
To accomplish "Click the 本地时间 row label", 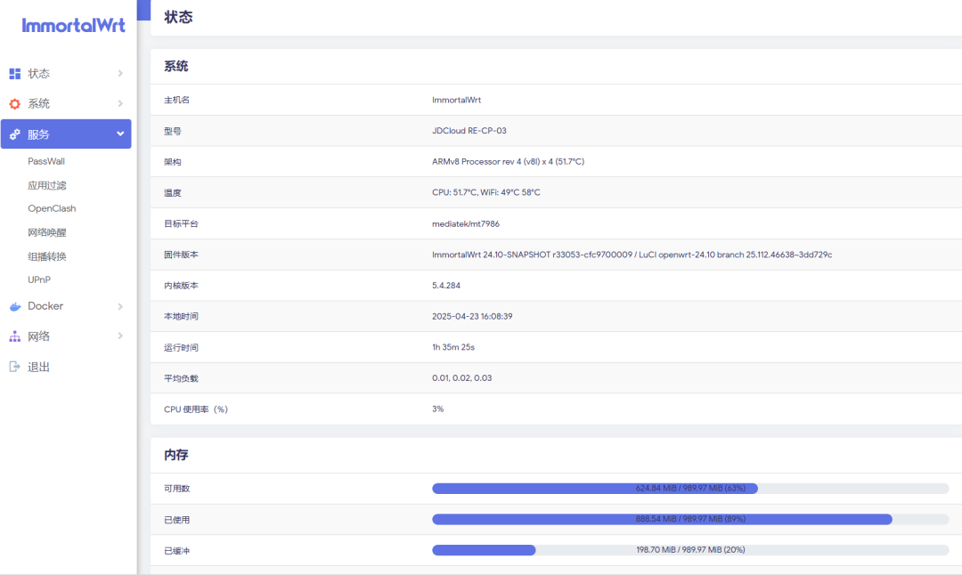I will pos(181,316).
